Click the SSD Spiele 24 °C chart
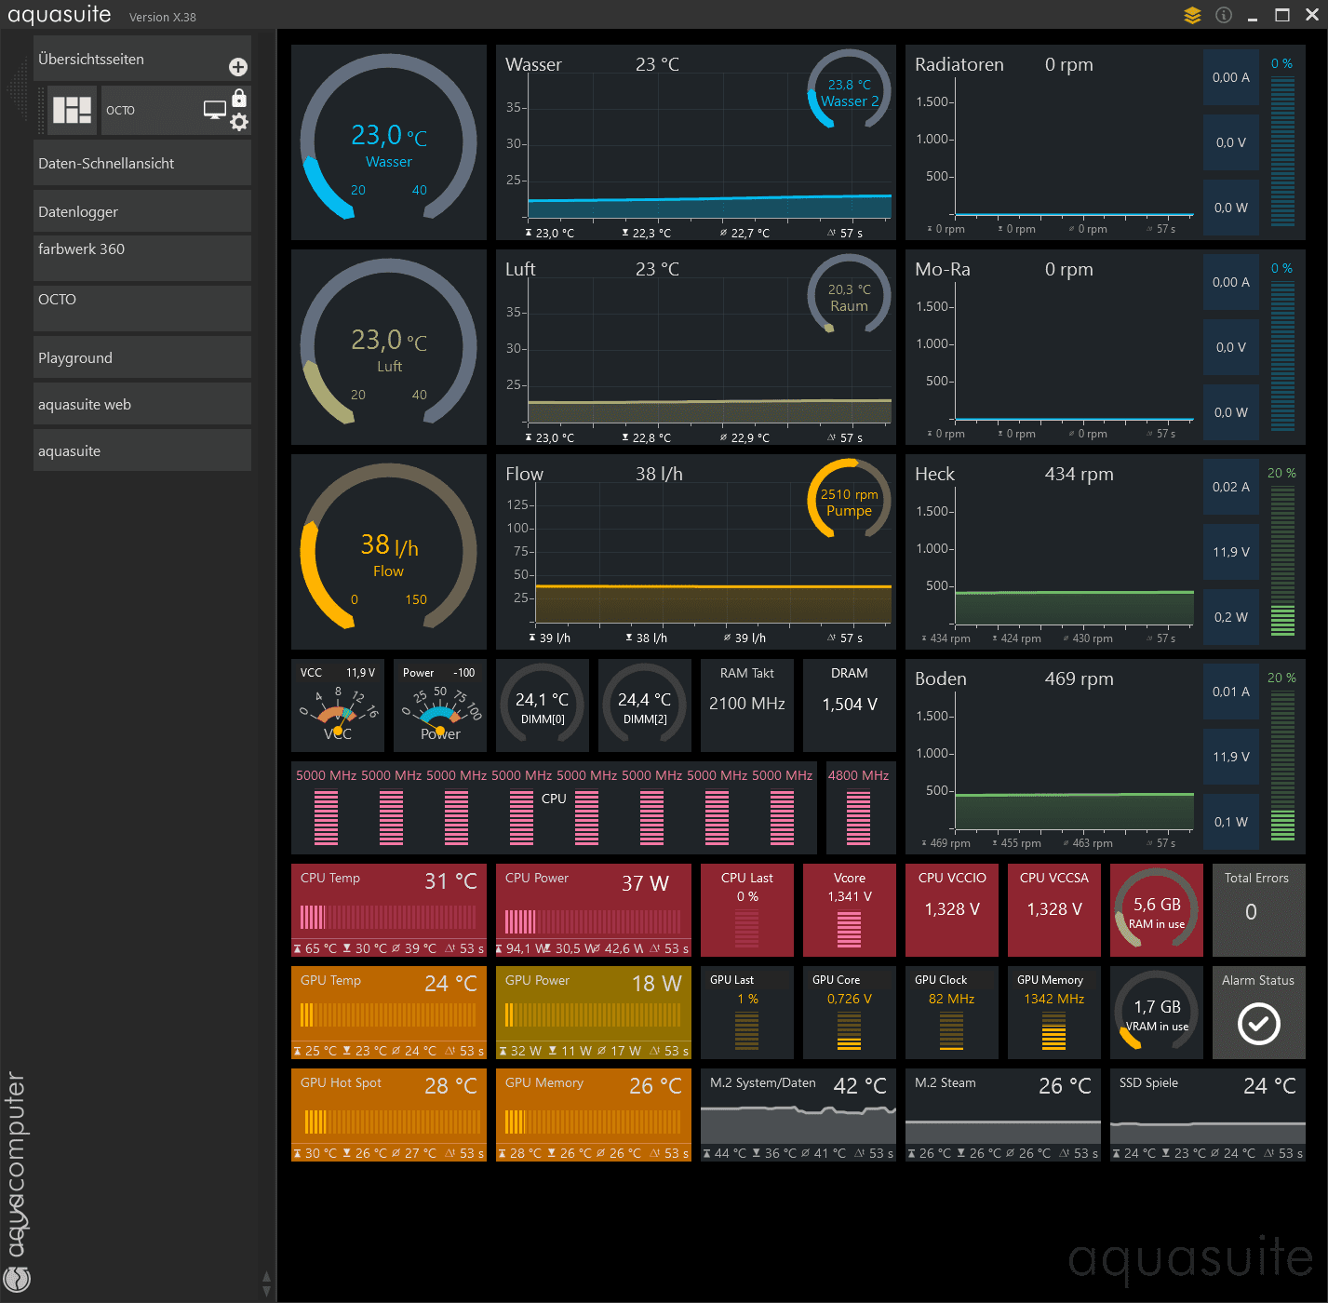This screenshot has height=1303, width=1328. (1208, 1115)
